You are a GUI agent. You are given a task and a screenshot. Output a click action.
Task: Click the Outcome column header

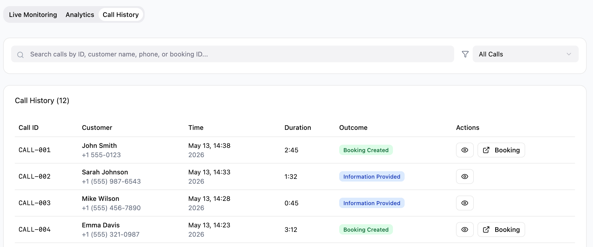(353, 127)
